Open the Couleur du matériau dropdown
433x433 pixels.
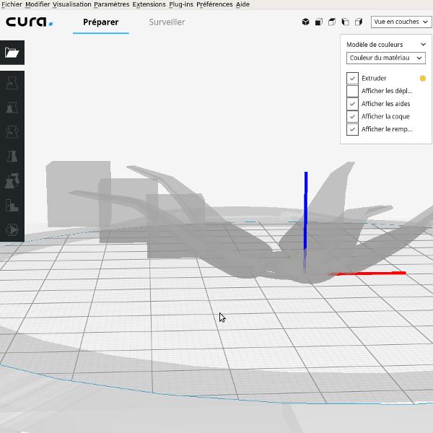pyautogui.click(x=386, y=58)
